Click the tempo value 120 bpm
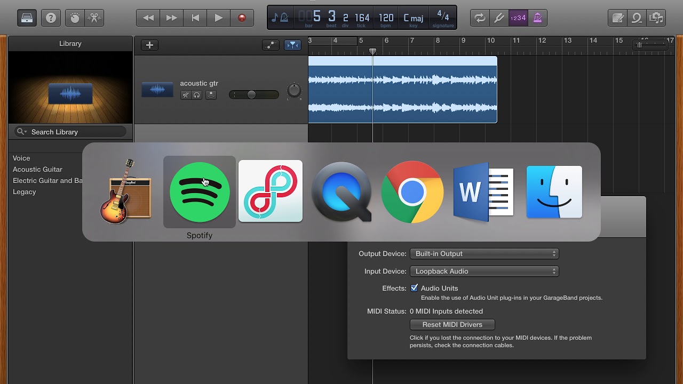Image resolution: width=683 pixels, height=384 pixels. pyautogui.click(x=386, y=18)
